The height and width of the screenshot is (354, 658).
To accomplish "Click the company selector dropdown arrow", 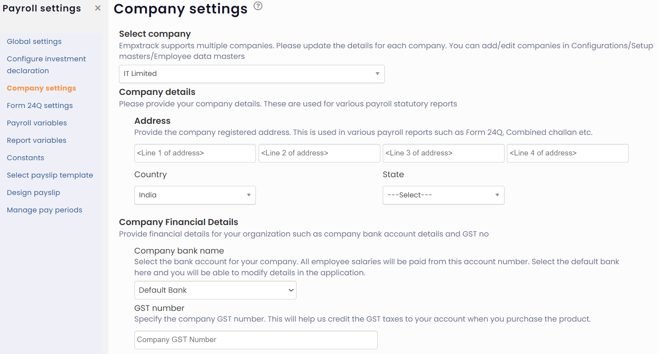I will pyautogui.click(x=376, y=74).
